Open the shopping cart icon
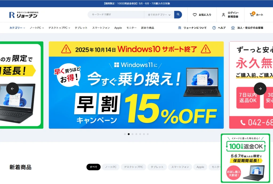Screen dimensions: 273x184 pyautogui.click(x=252, y=15)
